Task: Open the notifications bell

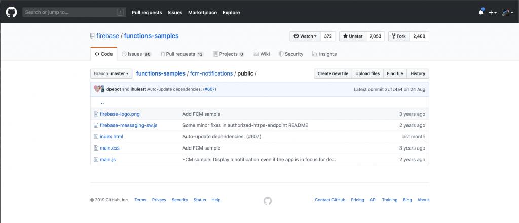Action: [x=481, y=13]
